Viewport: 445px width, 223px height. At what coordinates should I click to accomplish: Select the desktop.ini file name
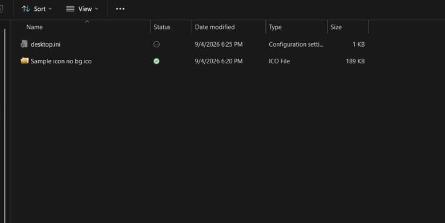46,44
